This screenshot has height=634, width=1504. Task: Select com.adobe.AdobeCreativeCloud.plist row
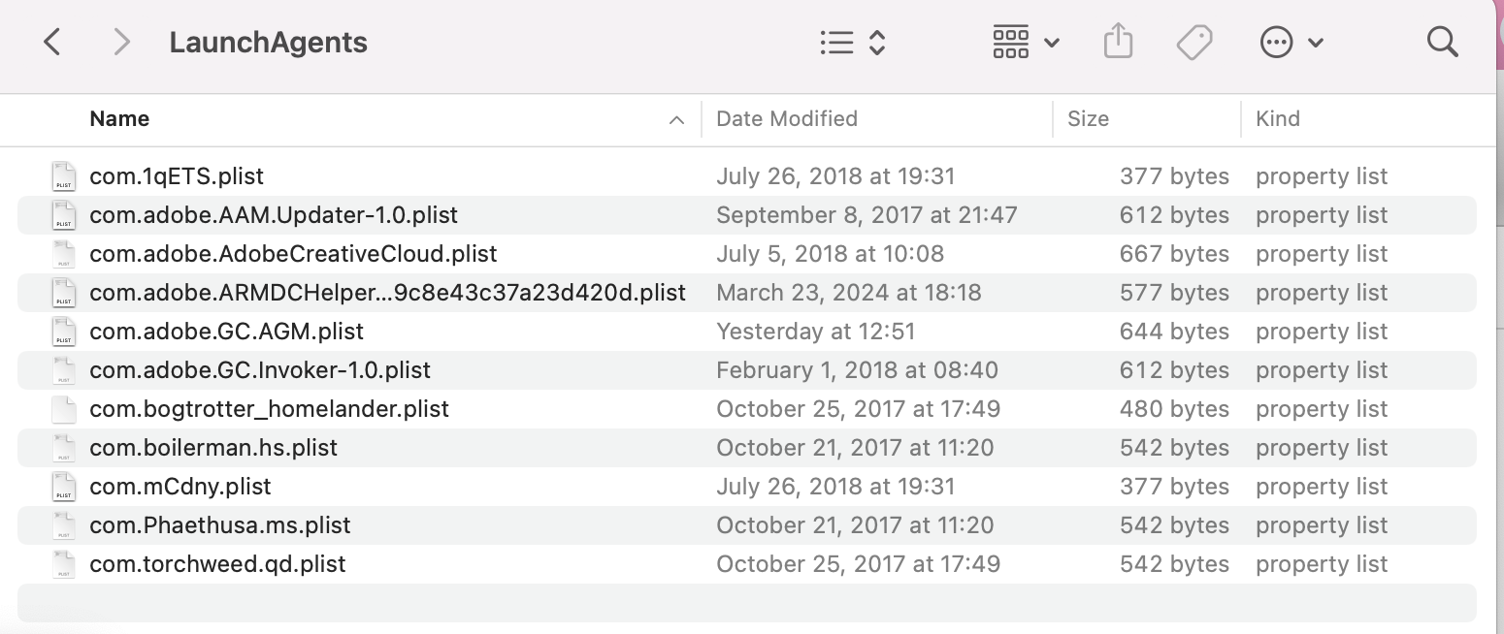293,254
